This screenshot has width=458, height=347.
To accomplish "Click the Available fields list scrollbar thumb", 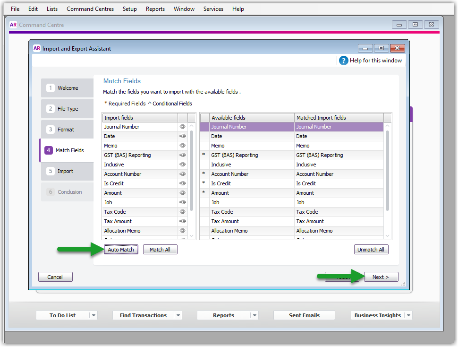I will point(387,171).
